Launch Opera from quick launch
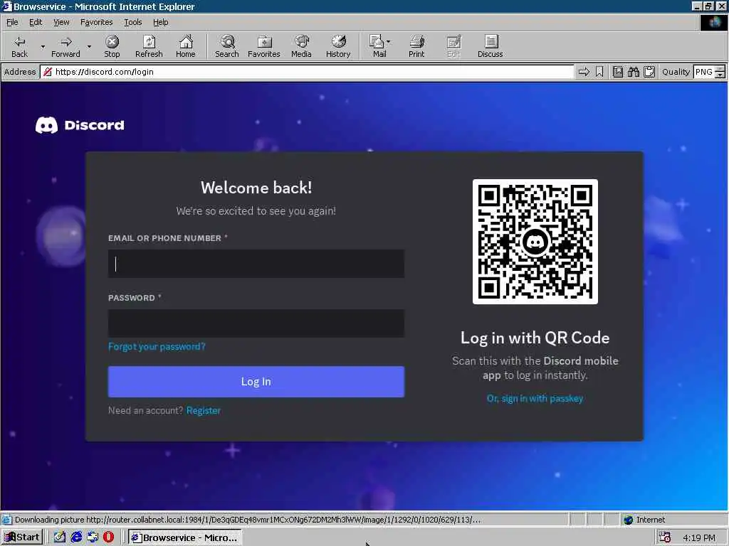 tap(108, 537)
